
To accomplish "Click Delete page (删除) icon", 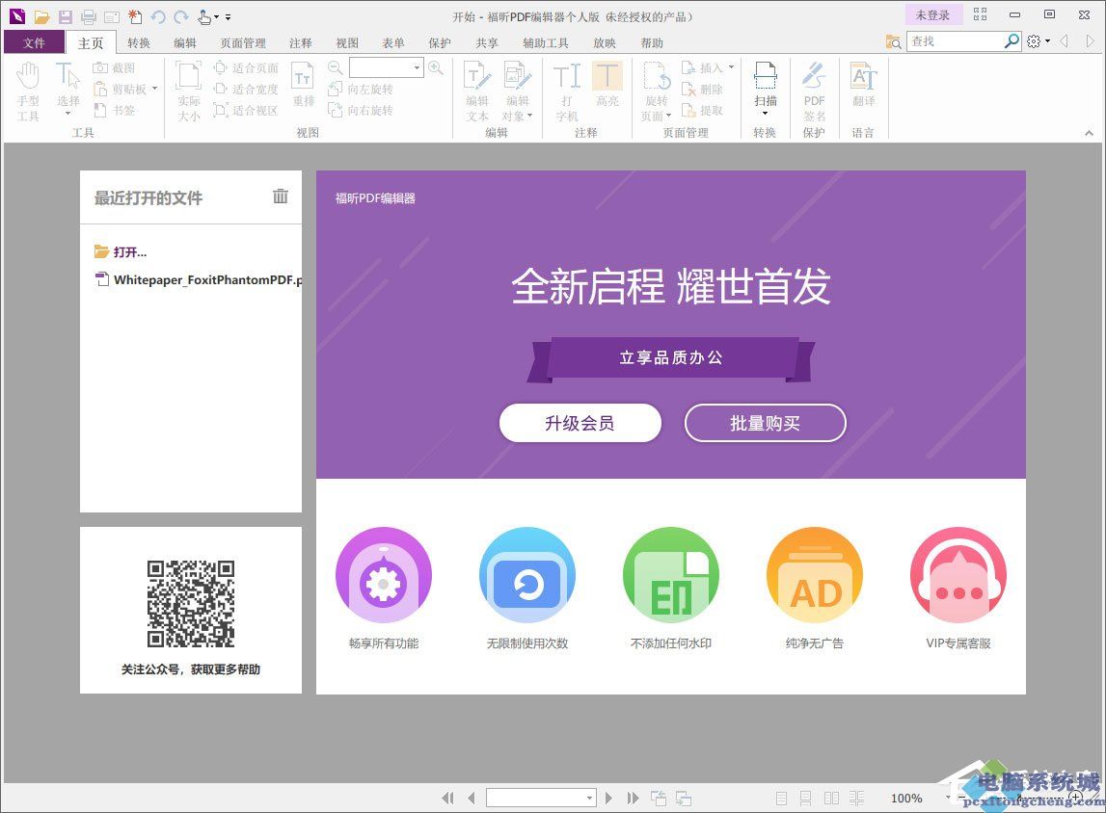I will (x=703, y=89).
